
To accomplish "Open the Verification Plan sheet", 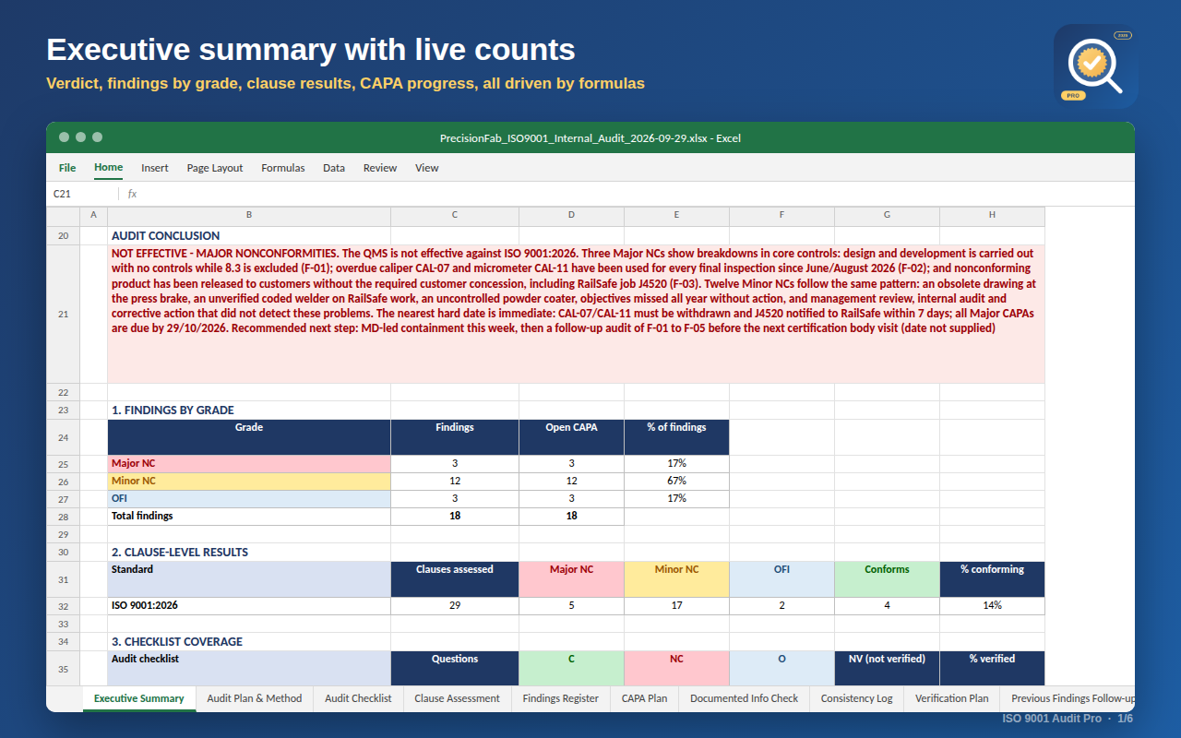I will [x=951, y=698].
